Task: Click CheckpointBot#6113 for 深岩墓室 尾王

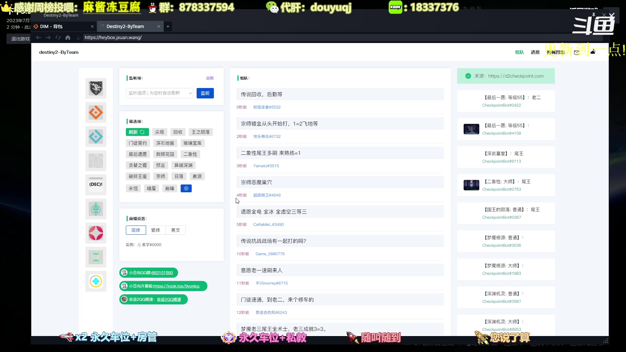Action: pos(502,161)
